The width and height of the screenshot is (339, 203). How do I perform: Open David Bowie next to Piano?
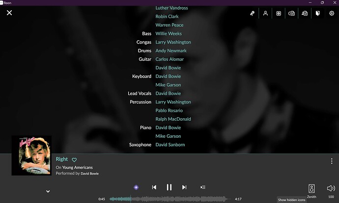168,127
